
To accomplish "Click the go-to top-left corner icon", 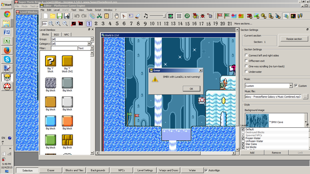I will [81, 24].
